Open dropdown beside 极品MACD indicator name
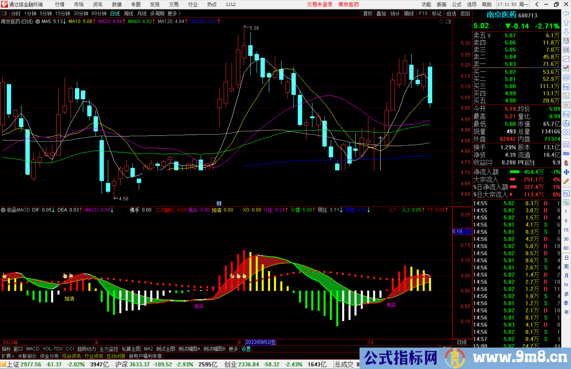The width and height of the screenshot is (571, 369). (x=3, y=210)
